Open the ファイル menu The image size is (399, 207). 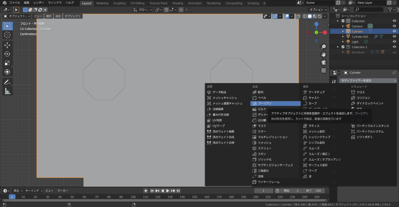tap(14, 3)
